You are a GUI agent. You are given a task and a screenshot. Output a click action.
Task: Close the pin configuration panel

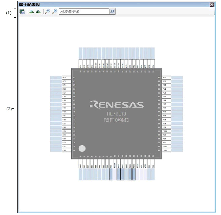pos(212,5)
